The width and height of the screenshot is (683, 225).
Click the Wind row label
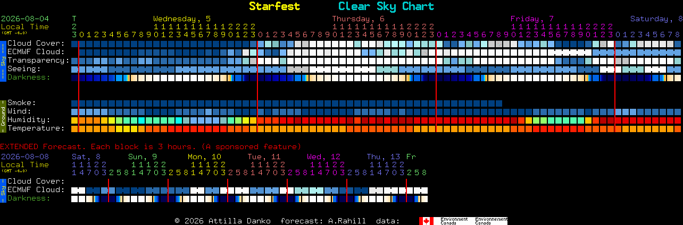point(20,111)
